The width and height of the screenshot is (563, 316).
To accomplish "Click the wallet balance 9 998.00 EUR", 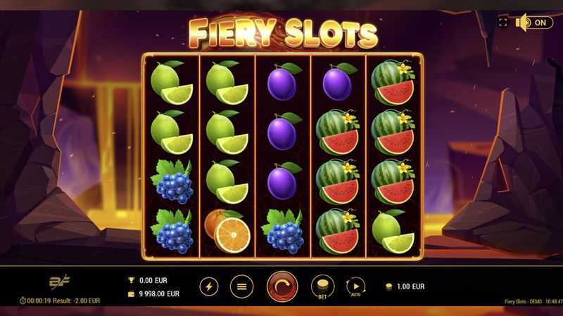I will 153,294.
